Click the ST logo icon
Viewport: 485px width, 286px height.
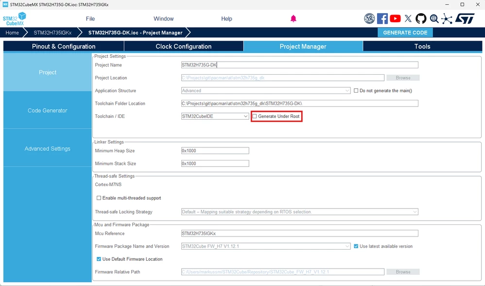pyautogui.click(x=465, y=18)
